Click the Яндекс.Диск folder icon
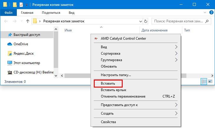 (x=10, y=53)
